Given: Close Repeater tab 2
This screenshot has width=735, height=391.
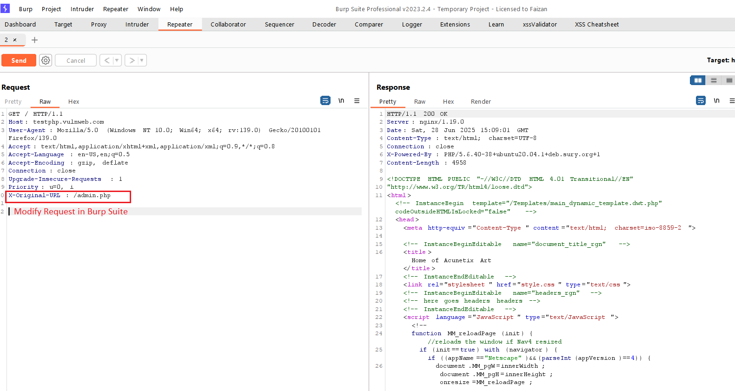Looking at the screenshot, I should tap(15, 40).
